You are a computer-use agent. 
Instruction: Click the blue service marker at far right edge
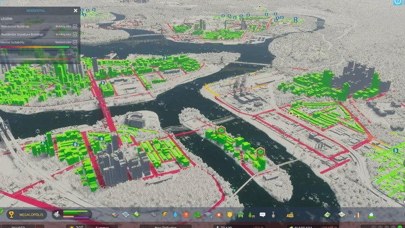(x=396, y=150)
